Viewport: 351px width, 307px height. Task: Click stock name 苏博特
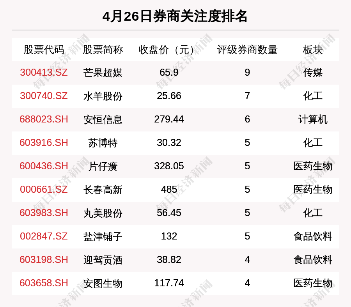[103, 143]
